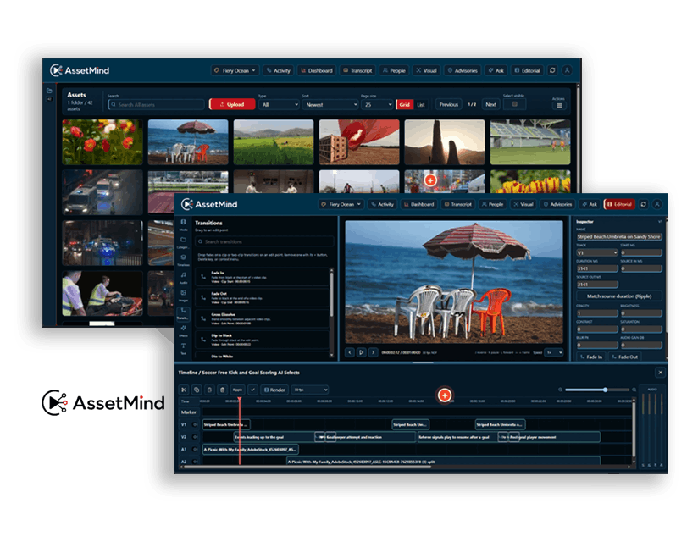Adjust the timeline zoom slider
Screen dimensions: 698x542
[597, 390]
